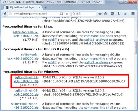Click the browser Back arrow button

[5, 14]
